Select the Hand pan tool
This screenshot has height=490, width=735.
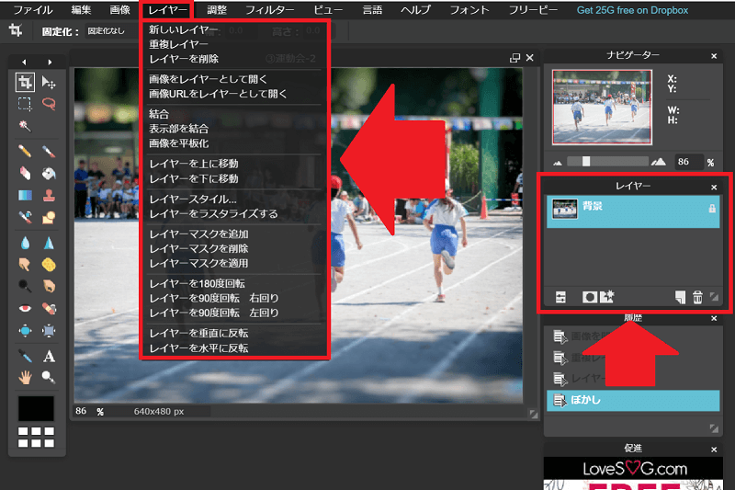point(25,378)
